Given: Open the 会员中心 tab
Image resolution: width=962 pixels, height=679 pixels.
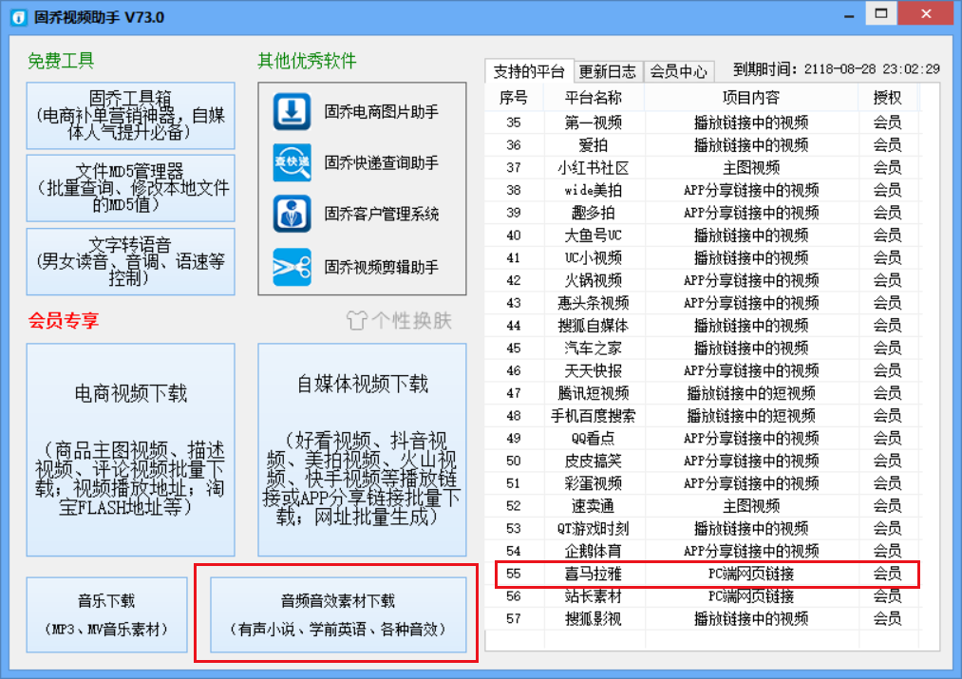Looking at the screenshot, I should pyautogui.click(x=678, y=72).
